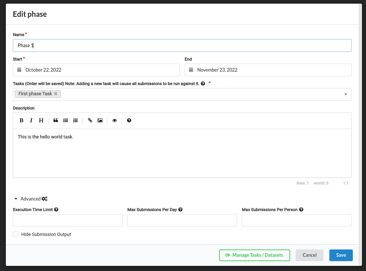Cancel editing the phase

(x=310, y=255)
